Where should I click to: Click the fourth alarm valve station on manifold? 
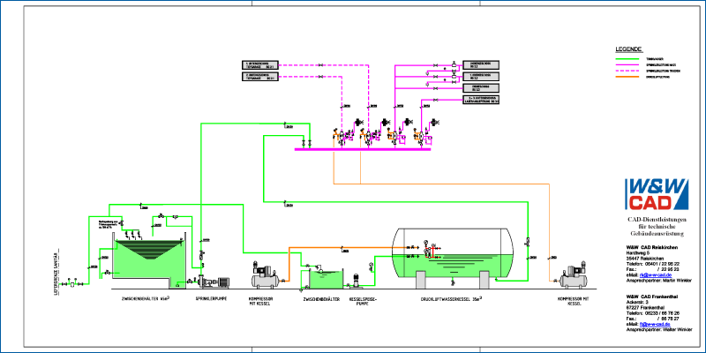pos(421,135)
